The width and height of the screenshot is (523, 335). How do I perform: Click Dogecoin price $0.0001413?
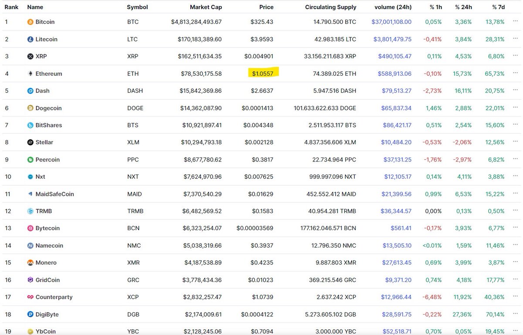[258, 108]
